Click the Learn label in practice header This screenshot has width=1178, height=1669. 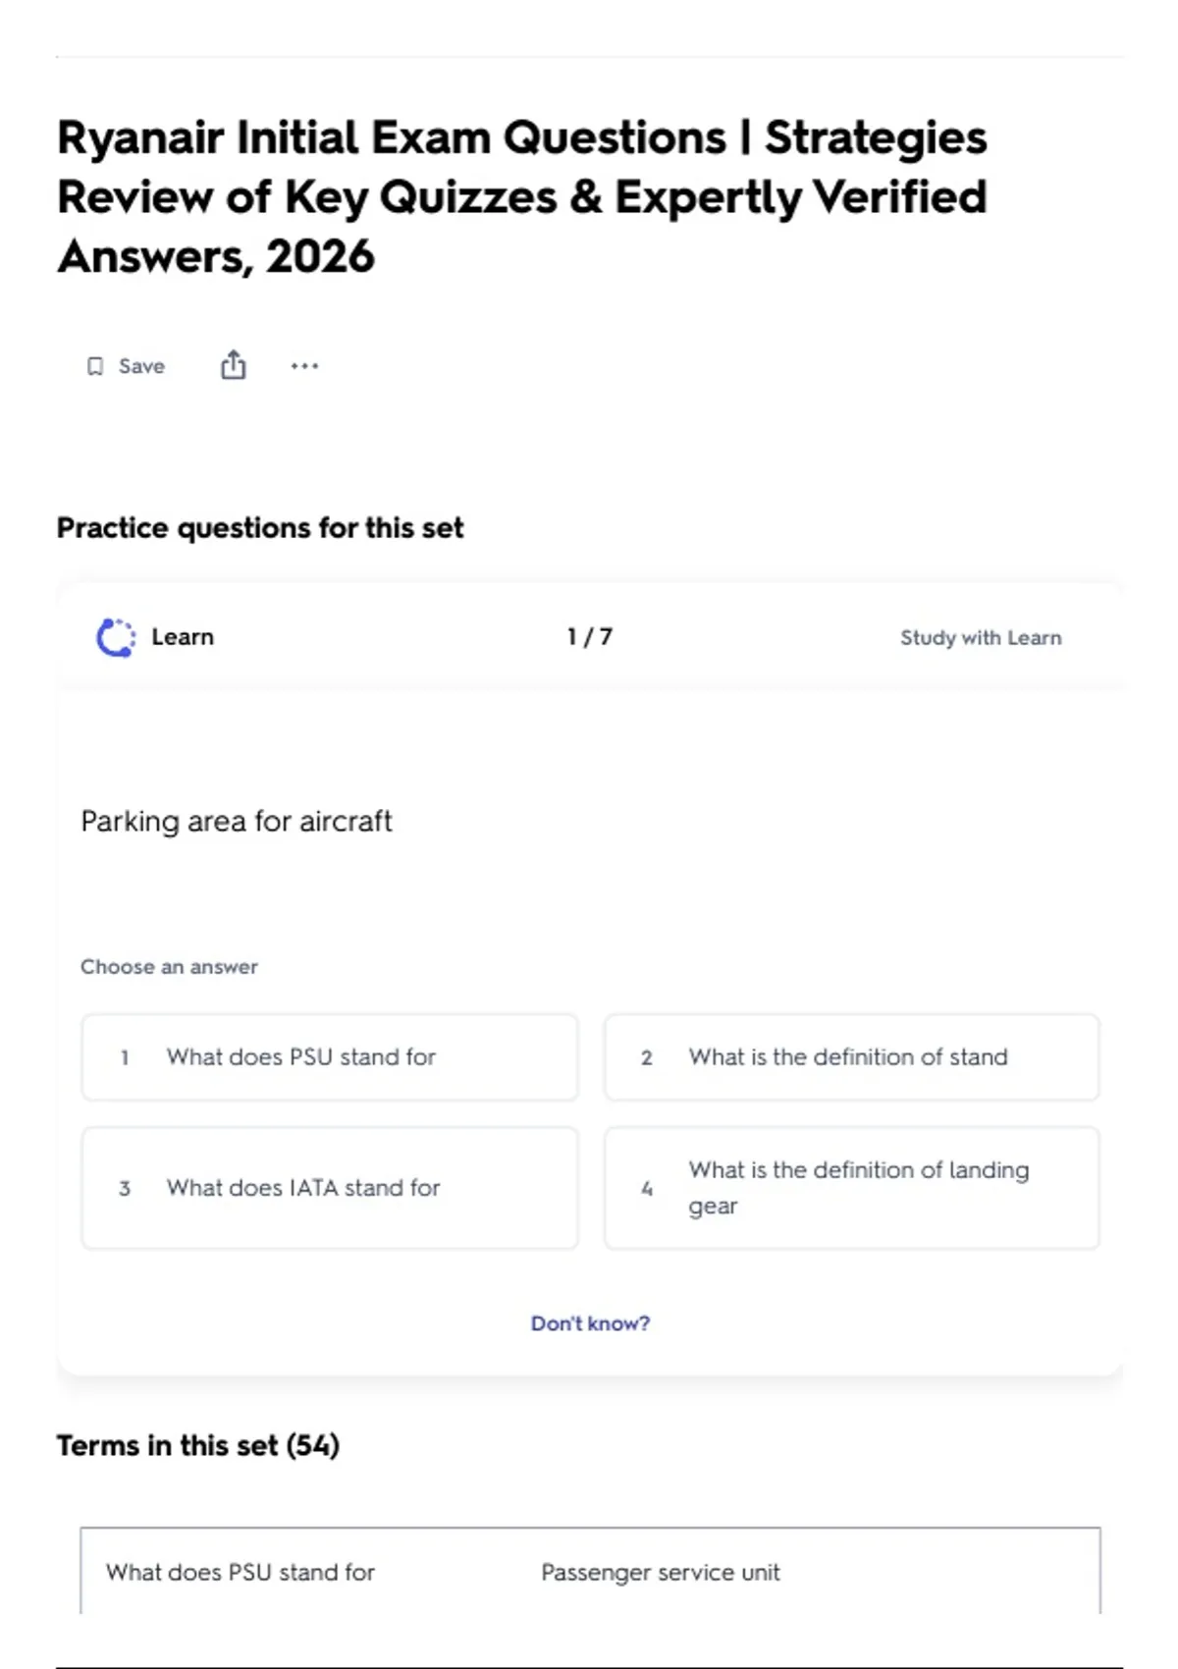click(183, 637)
